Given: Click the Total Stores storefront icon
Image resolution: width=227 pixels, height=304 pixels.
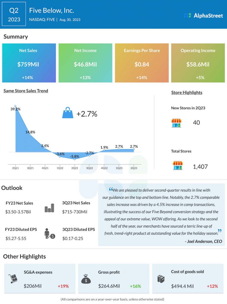Looking at the screenshot, I should (178, 166).
